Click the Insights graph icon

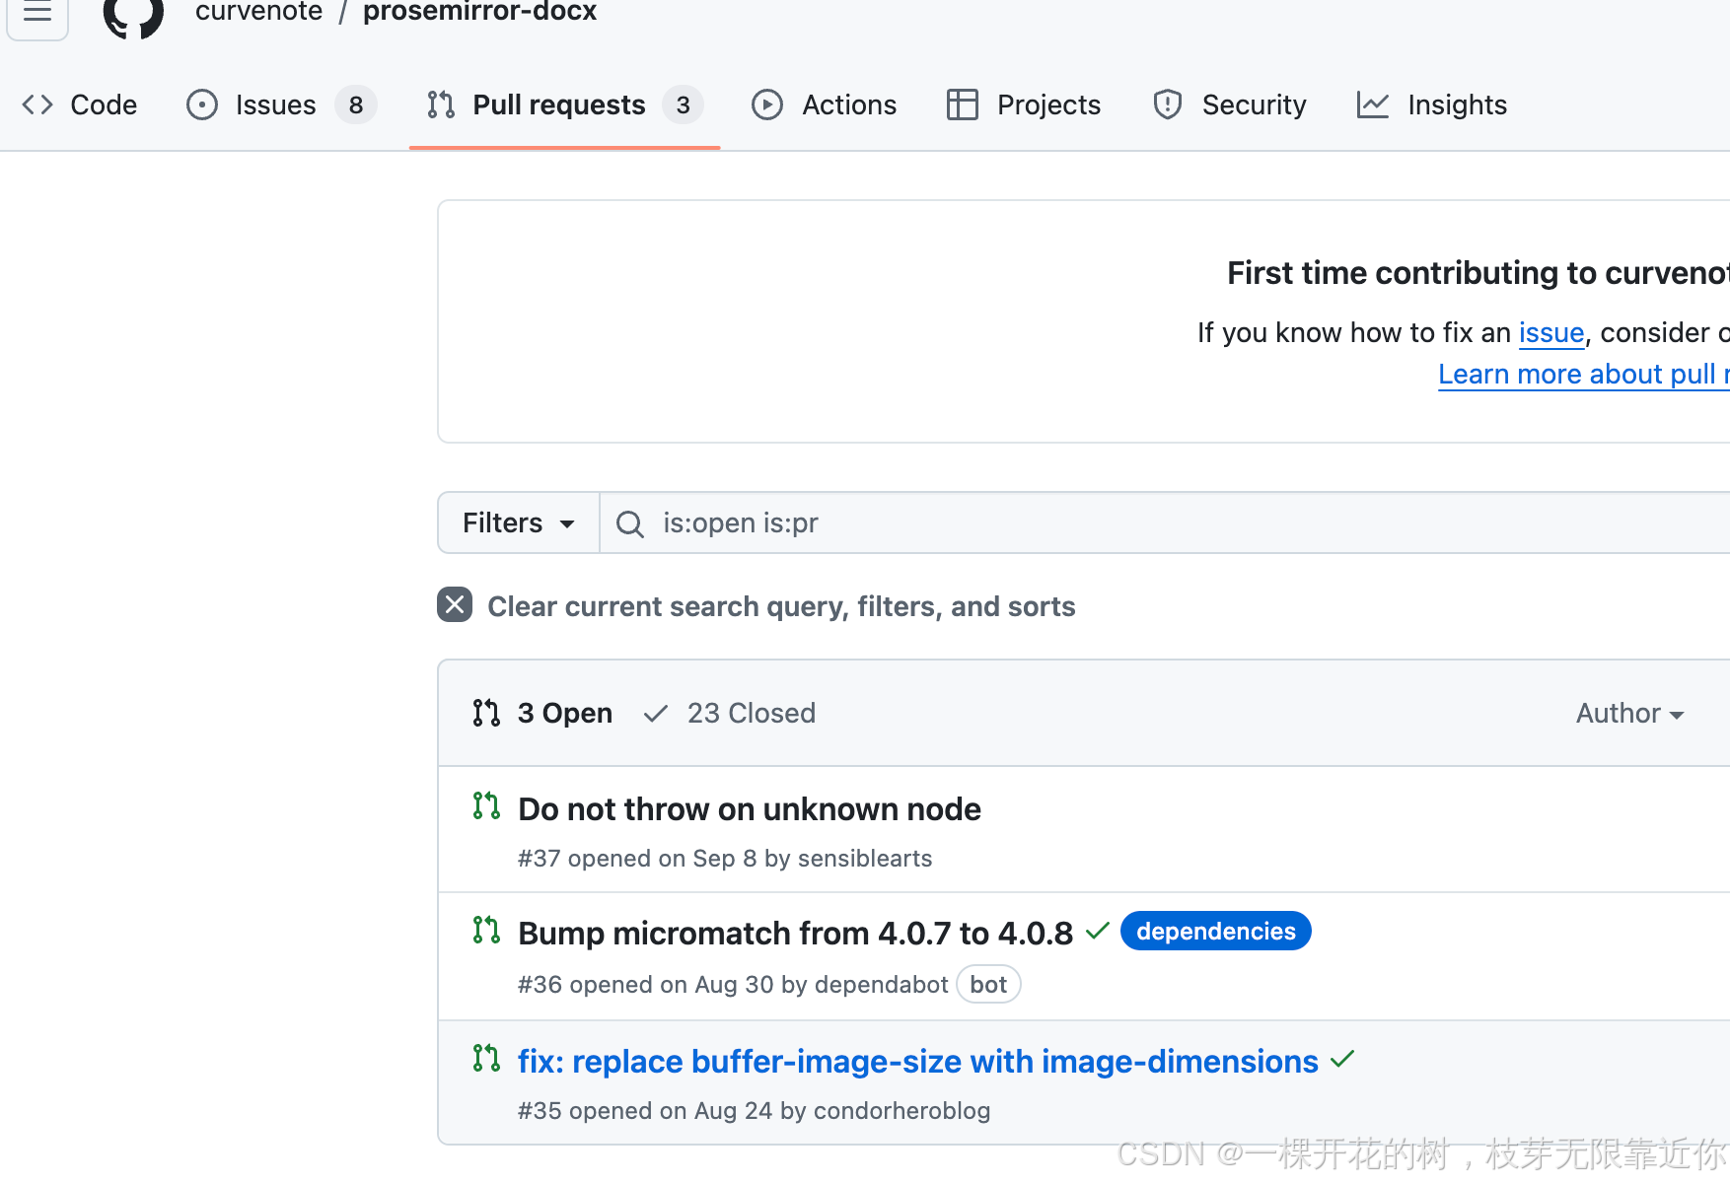point(1373,104)
